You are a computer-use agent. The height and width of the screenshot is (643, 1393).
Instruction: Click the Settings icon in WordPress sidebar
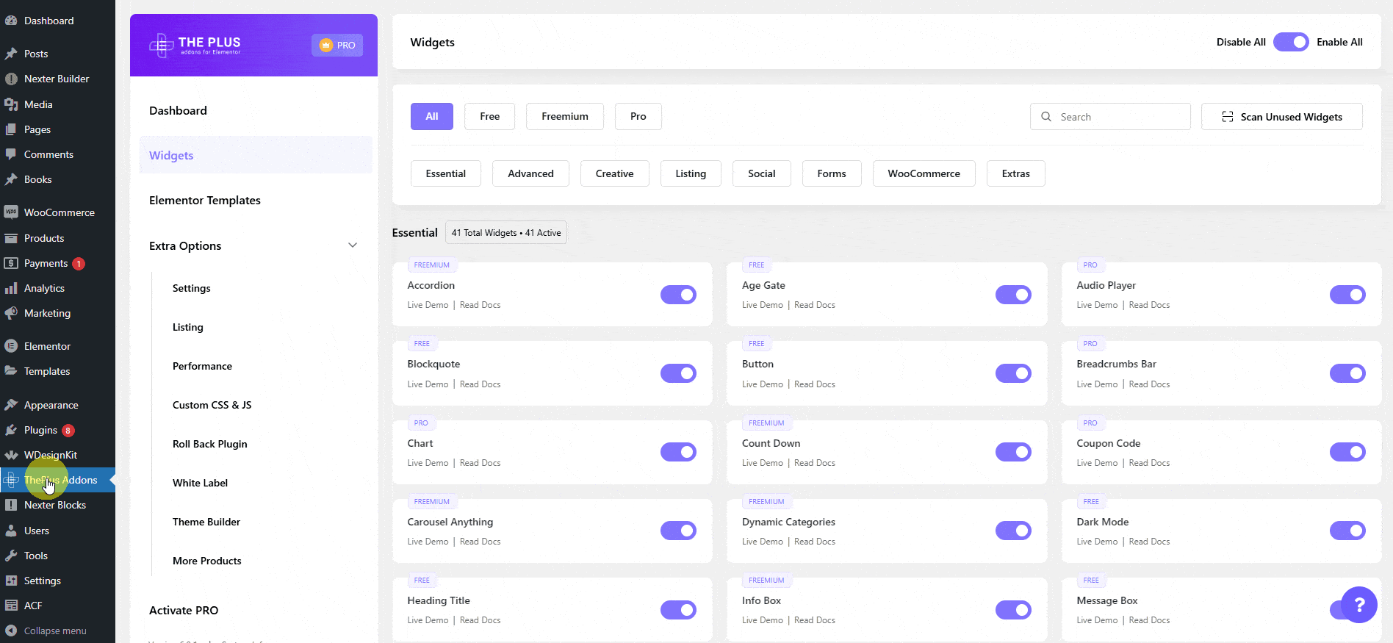click(x=11, y=581)
